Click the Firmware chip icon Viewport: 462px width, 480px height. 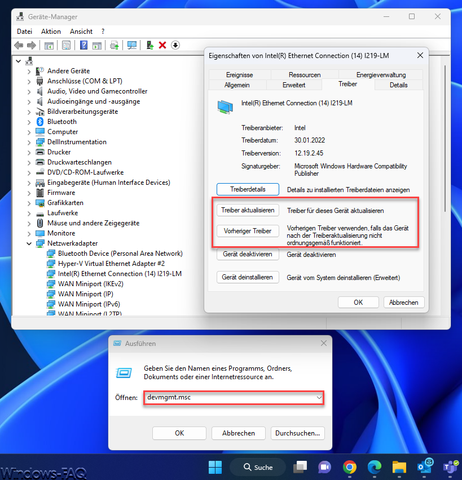tap(40, 193)
